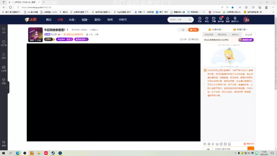The image size is (277, 156).
Task: Open the 游戏 icon in left sidebar
Action: (x=4, y=56)
